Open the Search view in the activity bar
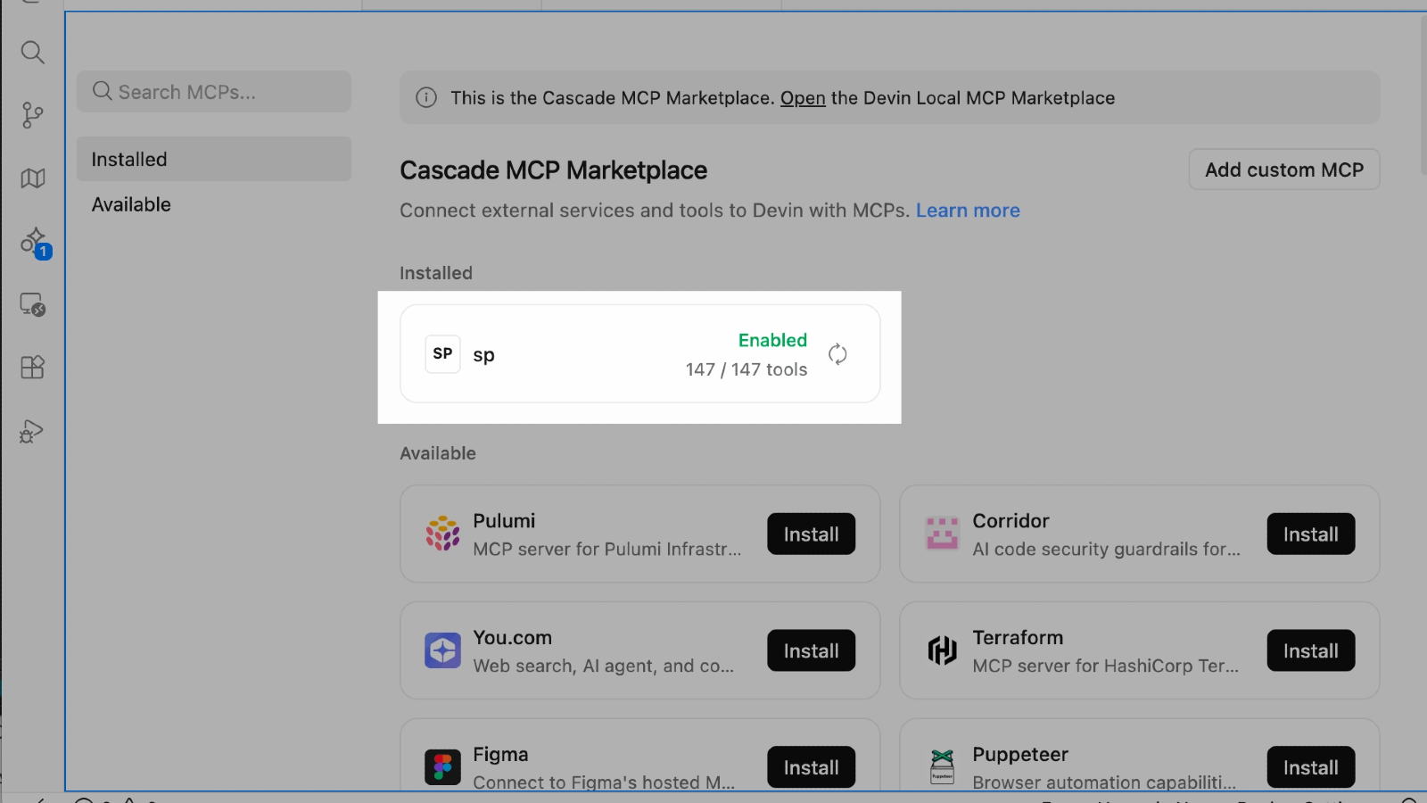 [x=33, y=53]
